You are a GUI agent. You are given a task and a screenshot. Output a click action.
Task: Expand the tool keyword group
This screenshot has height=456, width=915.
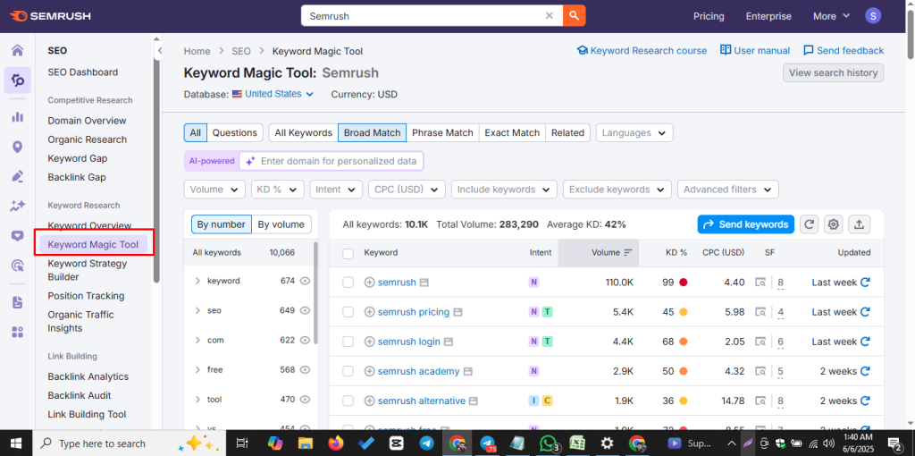point(197,400)
